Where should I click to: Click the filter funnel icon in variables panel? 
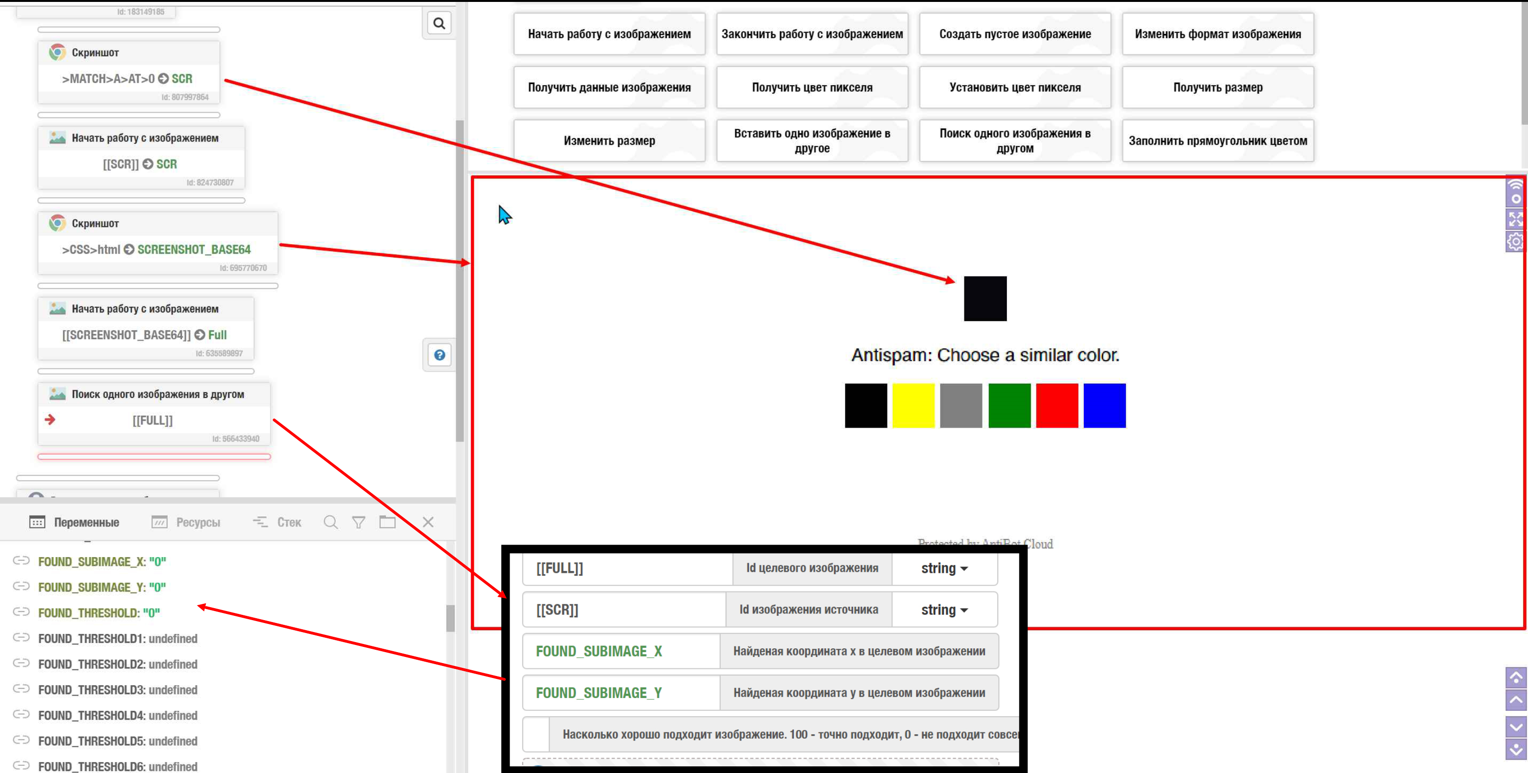click(x=359, y=522)
